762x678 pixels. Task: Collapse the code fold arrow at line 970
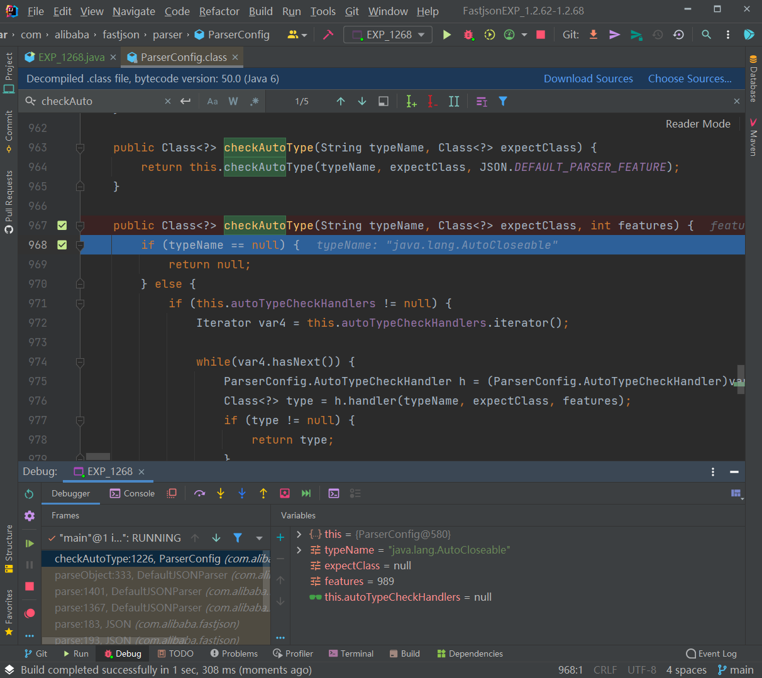pos(80,283)
